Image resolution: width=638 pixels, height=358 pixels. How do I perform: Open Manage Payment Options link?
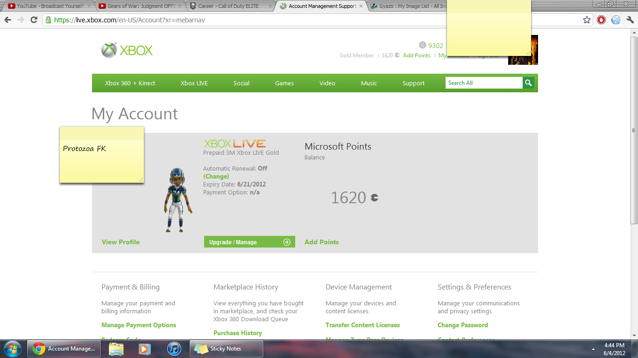pos(139,325)
